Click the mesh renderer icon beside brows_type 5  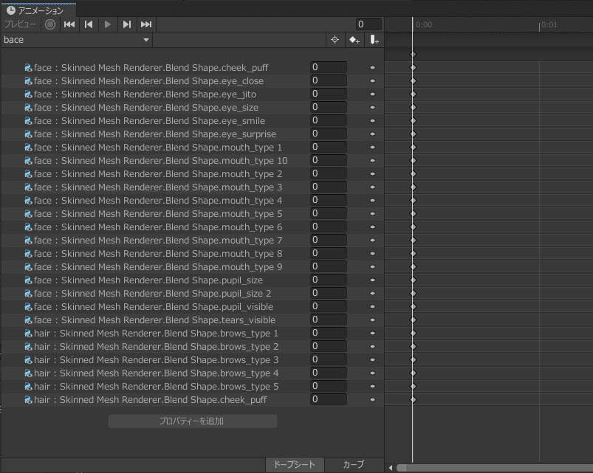28,386
